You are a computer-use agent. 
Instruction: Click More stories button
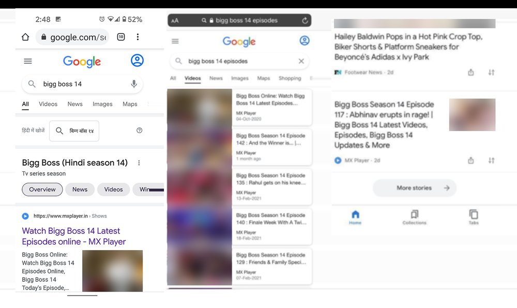pyautogui.click(x=415, y=188)
